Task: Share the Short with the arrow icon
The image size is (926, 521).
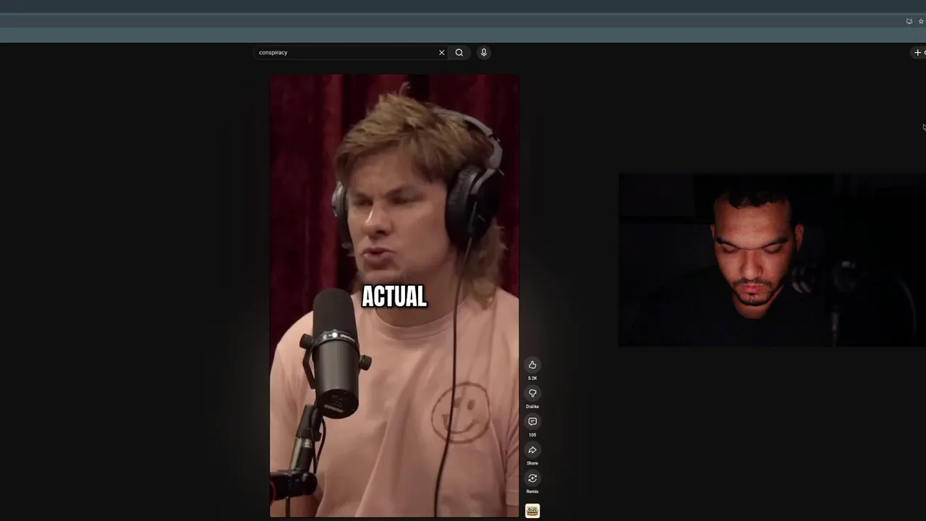Action: click(532, 449)
